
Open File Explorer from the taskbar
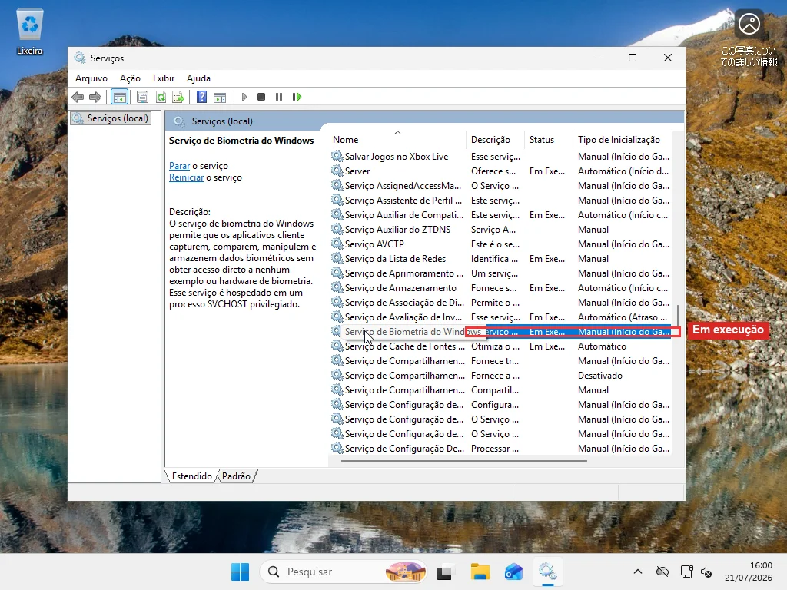(x=480, y=572)
